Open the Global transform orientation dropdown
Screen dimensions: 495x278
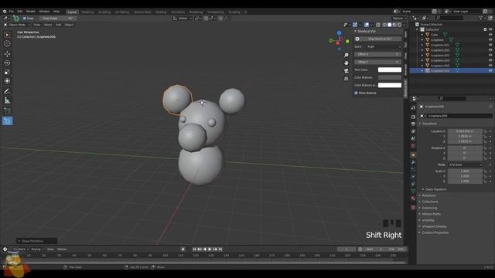pyautogui.click(x=183, y=19)
